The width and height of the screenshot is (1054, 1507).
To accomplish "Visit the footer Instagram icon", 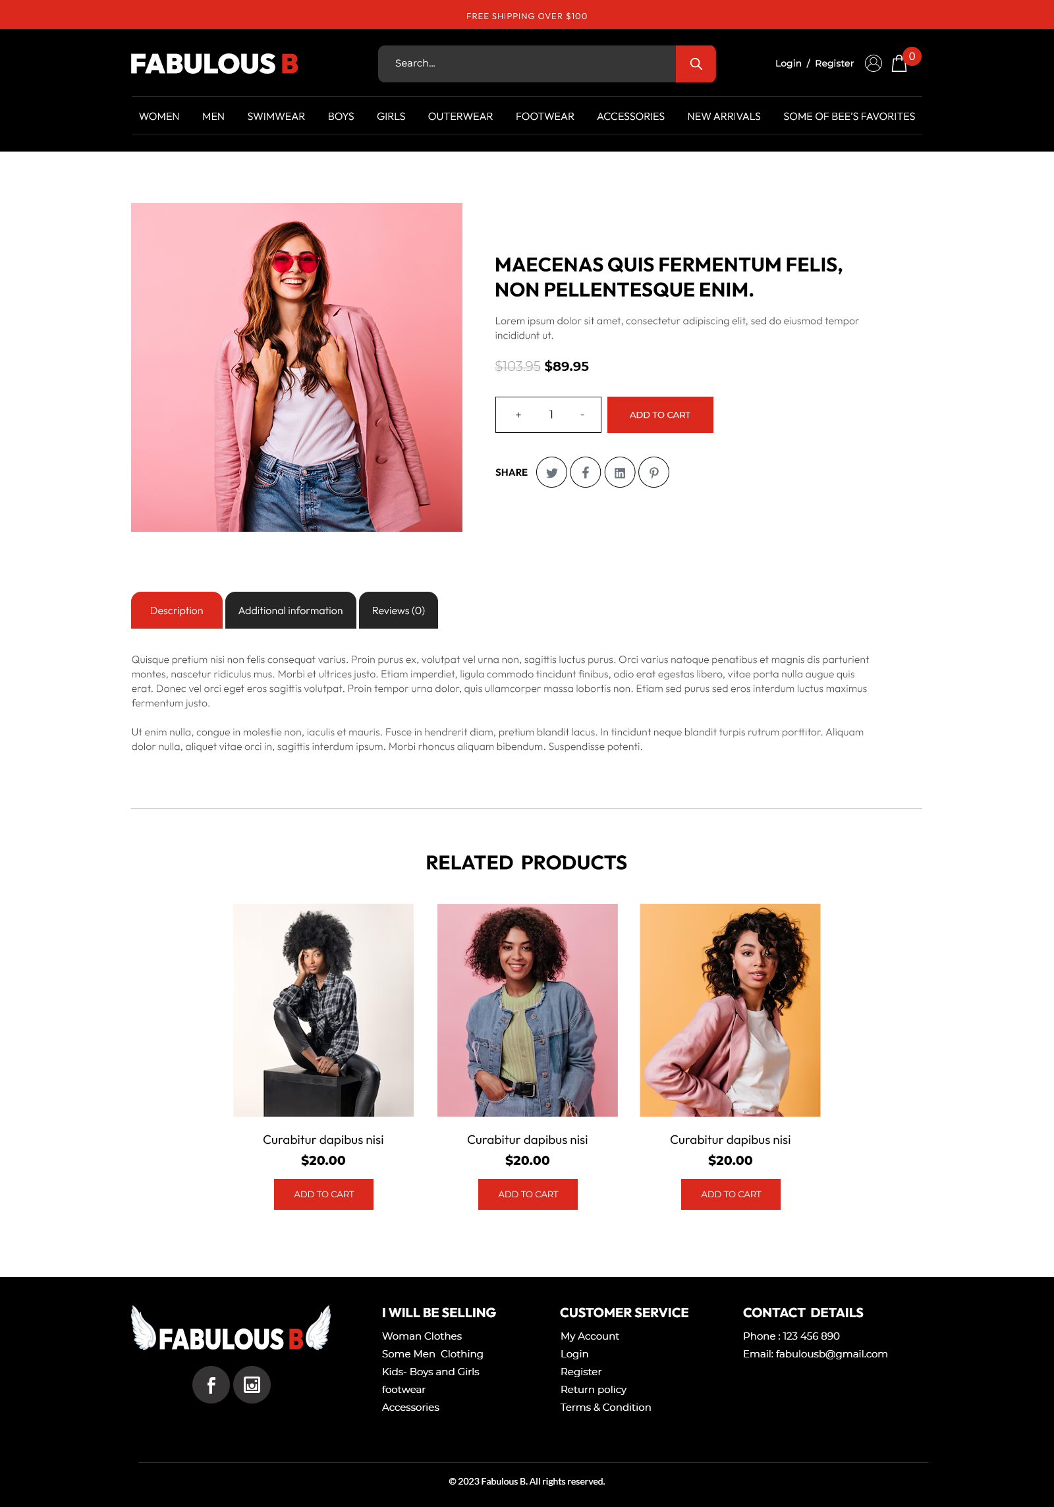I will coord(252,1385).
